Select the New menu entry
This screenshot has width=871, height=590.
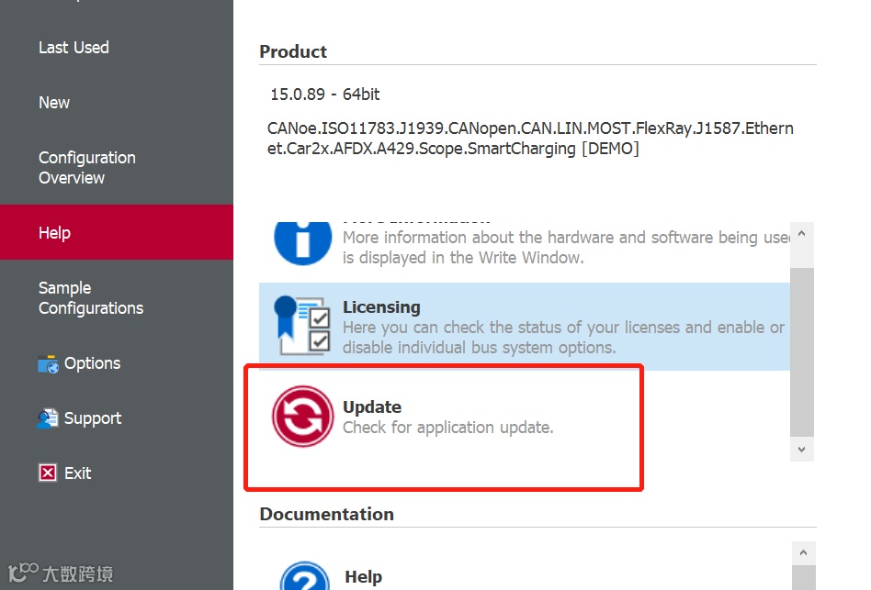54,103
